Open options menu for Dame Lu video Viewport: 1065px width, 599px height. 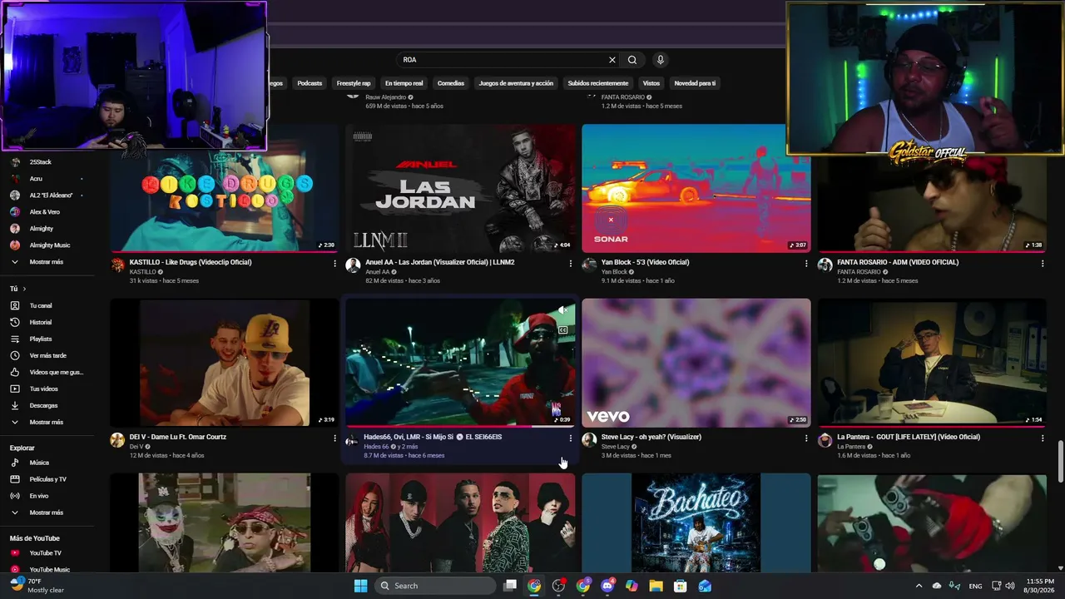point(334,438)
